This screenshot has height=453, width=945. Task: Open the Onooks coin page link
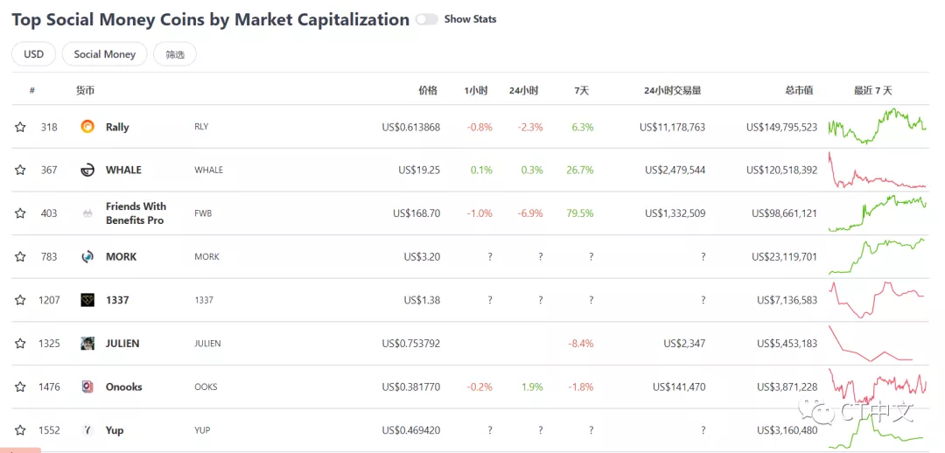tap(123, 387)
